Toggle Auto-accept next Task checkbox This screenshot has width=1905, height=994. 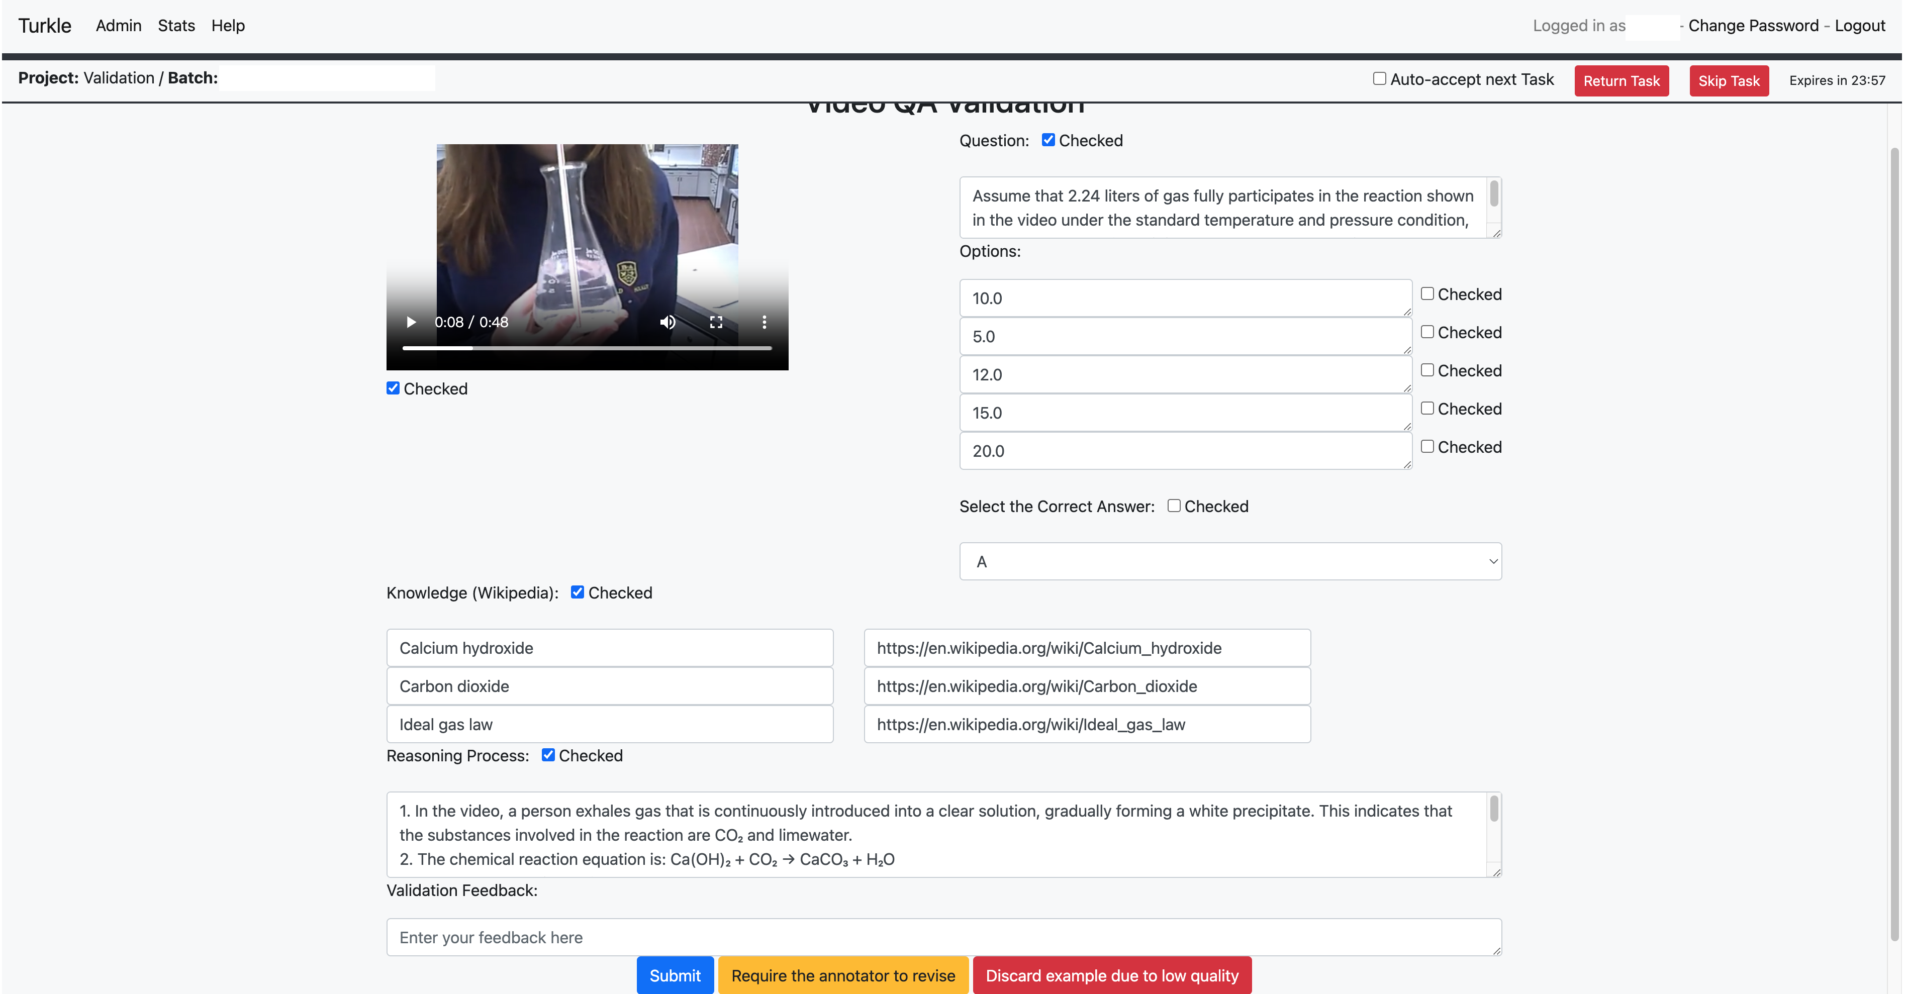point(1379,78)
